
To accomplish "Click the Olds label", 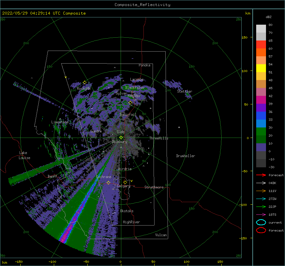I will coord(121,132).
